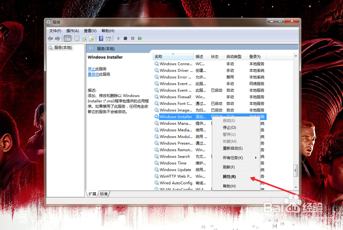Toggle the show/hide console tree icon
The image size is (343, 230).
point(67,39)
